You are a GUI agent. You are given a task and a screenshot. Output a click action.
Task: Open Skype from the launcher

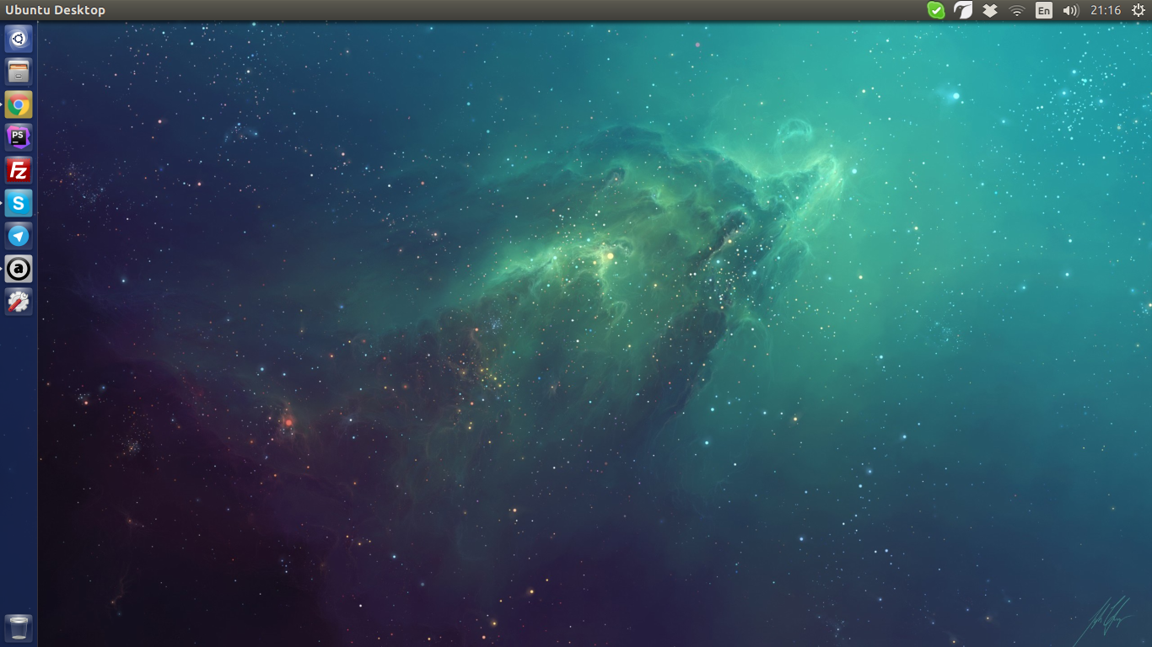pyautogui.click(x=19, y=203)
